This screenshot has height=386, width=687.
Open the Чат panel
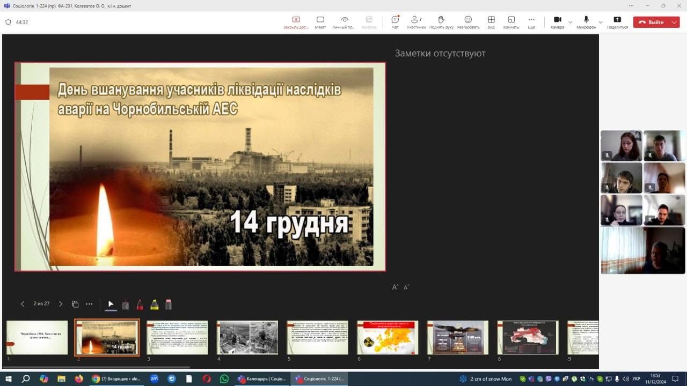[x=395, y=22]
